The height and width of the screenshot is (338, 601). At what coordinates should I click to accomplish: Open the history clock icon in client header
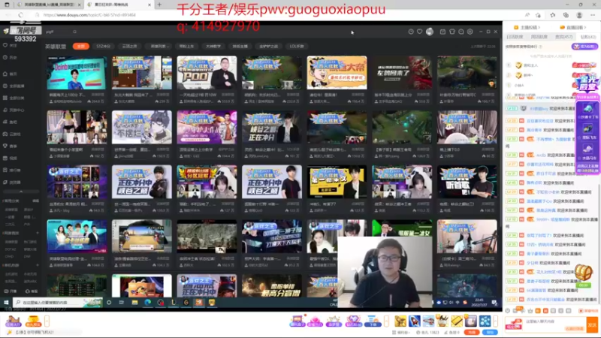tap(411, 32)
